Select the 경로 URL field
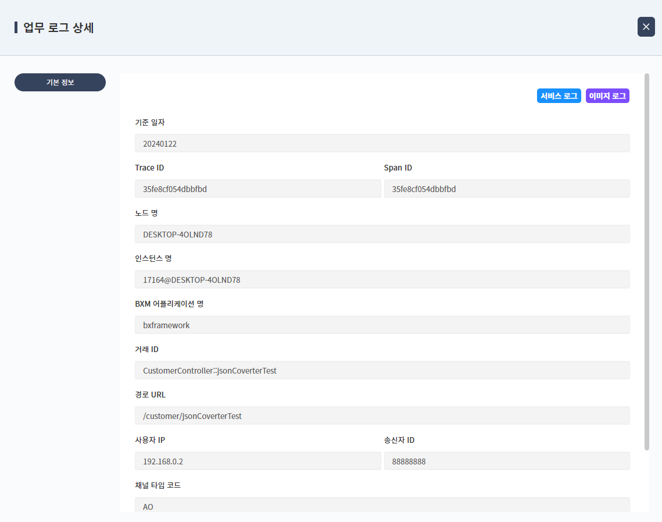Viewport: 662px width, 522px height. pos(382,415)
